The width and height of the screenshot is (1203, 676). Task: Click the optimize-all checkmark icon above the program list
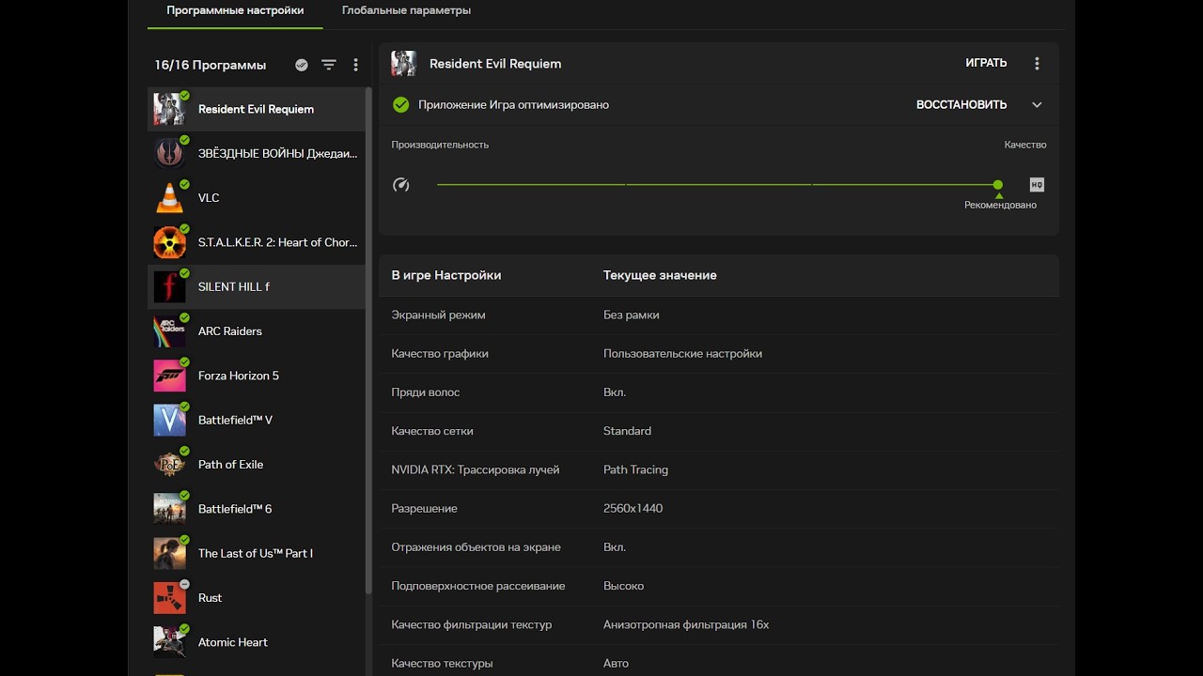pos(302,65)
